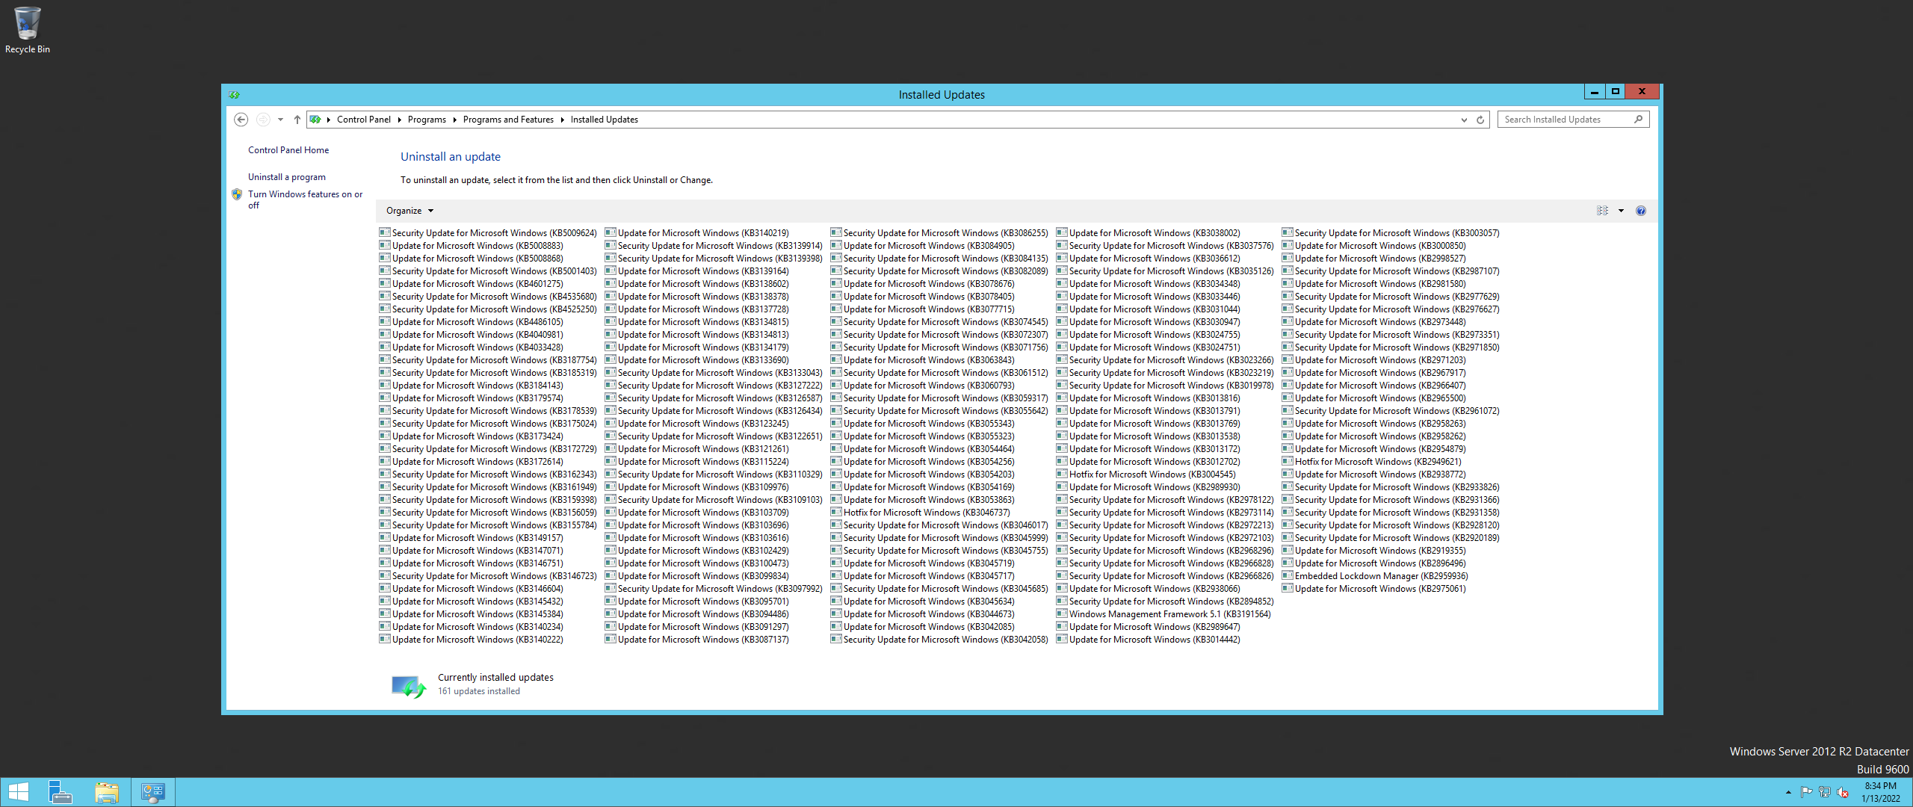Select Hotfix for Microsoft Windows KB3004545

[x=1146, y=474]
